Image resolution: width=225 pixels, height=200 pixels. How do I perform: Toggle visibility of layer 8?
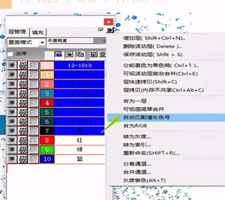(12, 140)
